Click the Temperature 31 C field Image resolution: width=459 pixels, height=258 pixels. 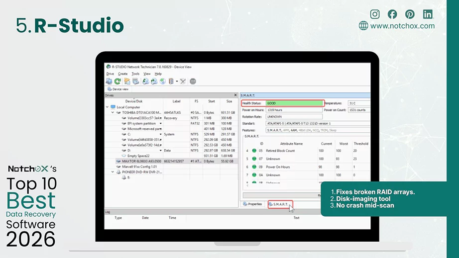click(x=359, y=103)
